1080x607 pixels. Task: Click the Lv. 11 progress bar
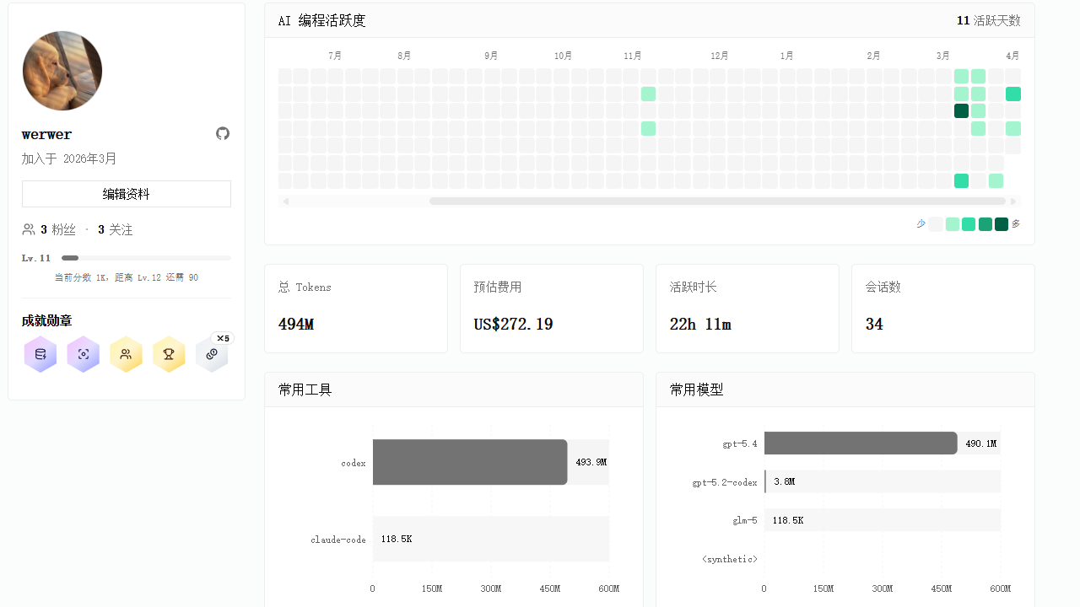click(146, 258)
